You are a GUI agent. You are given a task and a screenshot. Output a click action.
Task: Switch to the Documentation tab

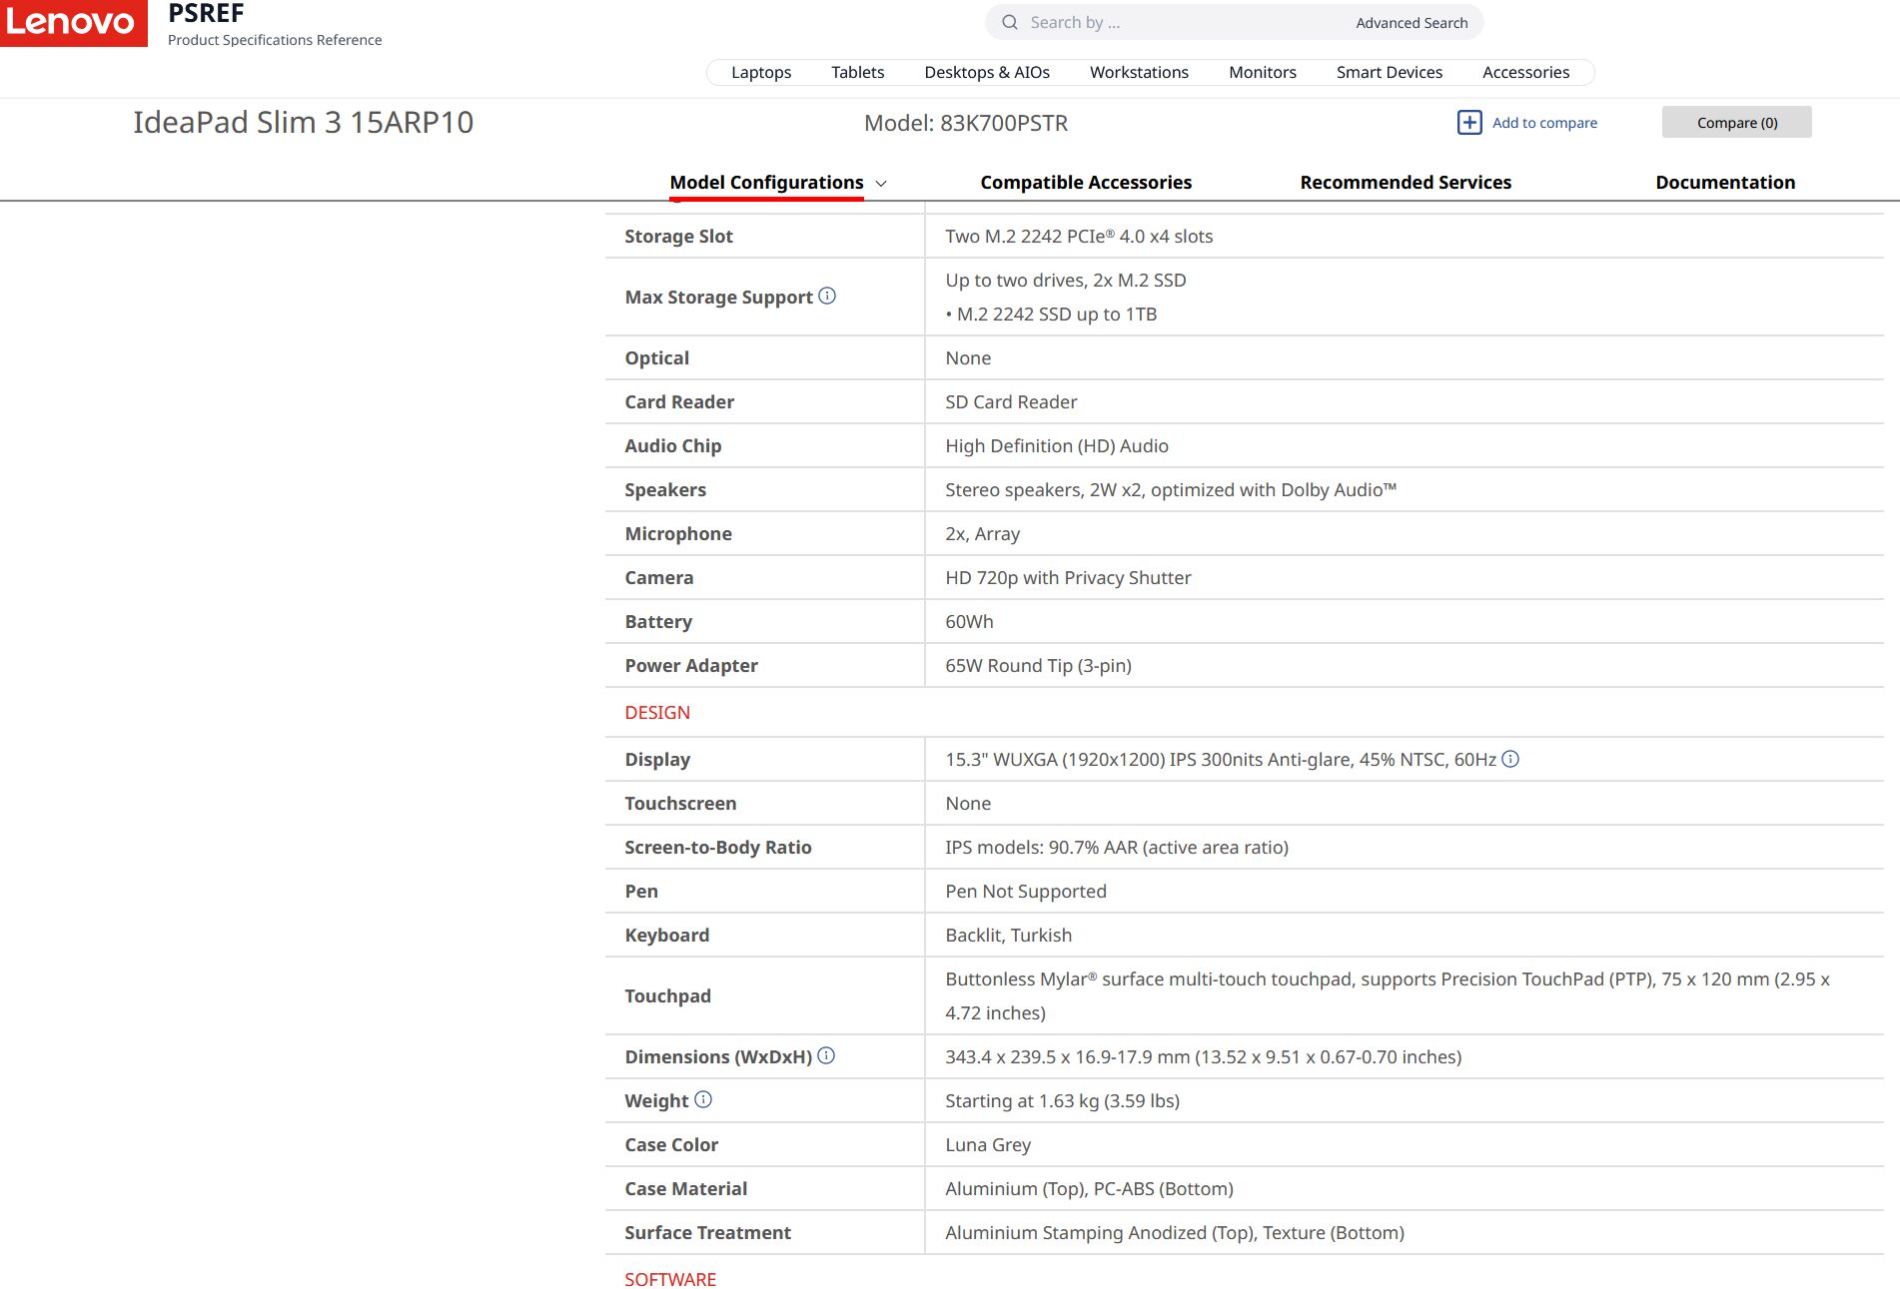coord(1725,183)
